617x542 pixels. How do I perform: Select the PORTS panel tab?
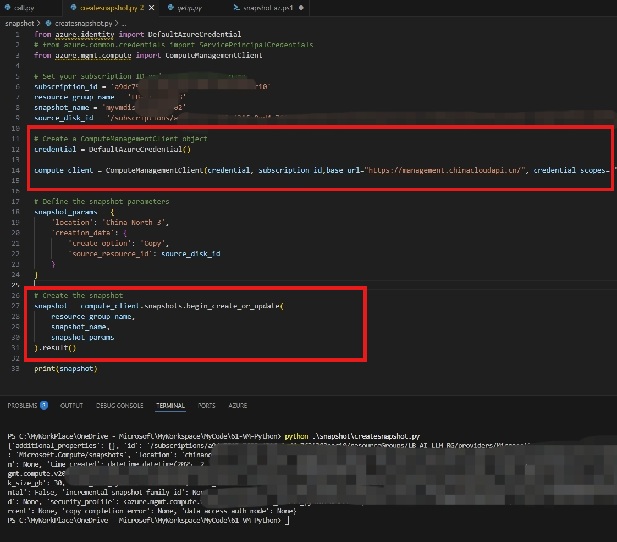coord(206,406)
